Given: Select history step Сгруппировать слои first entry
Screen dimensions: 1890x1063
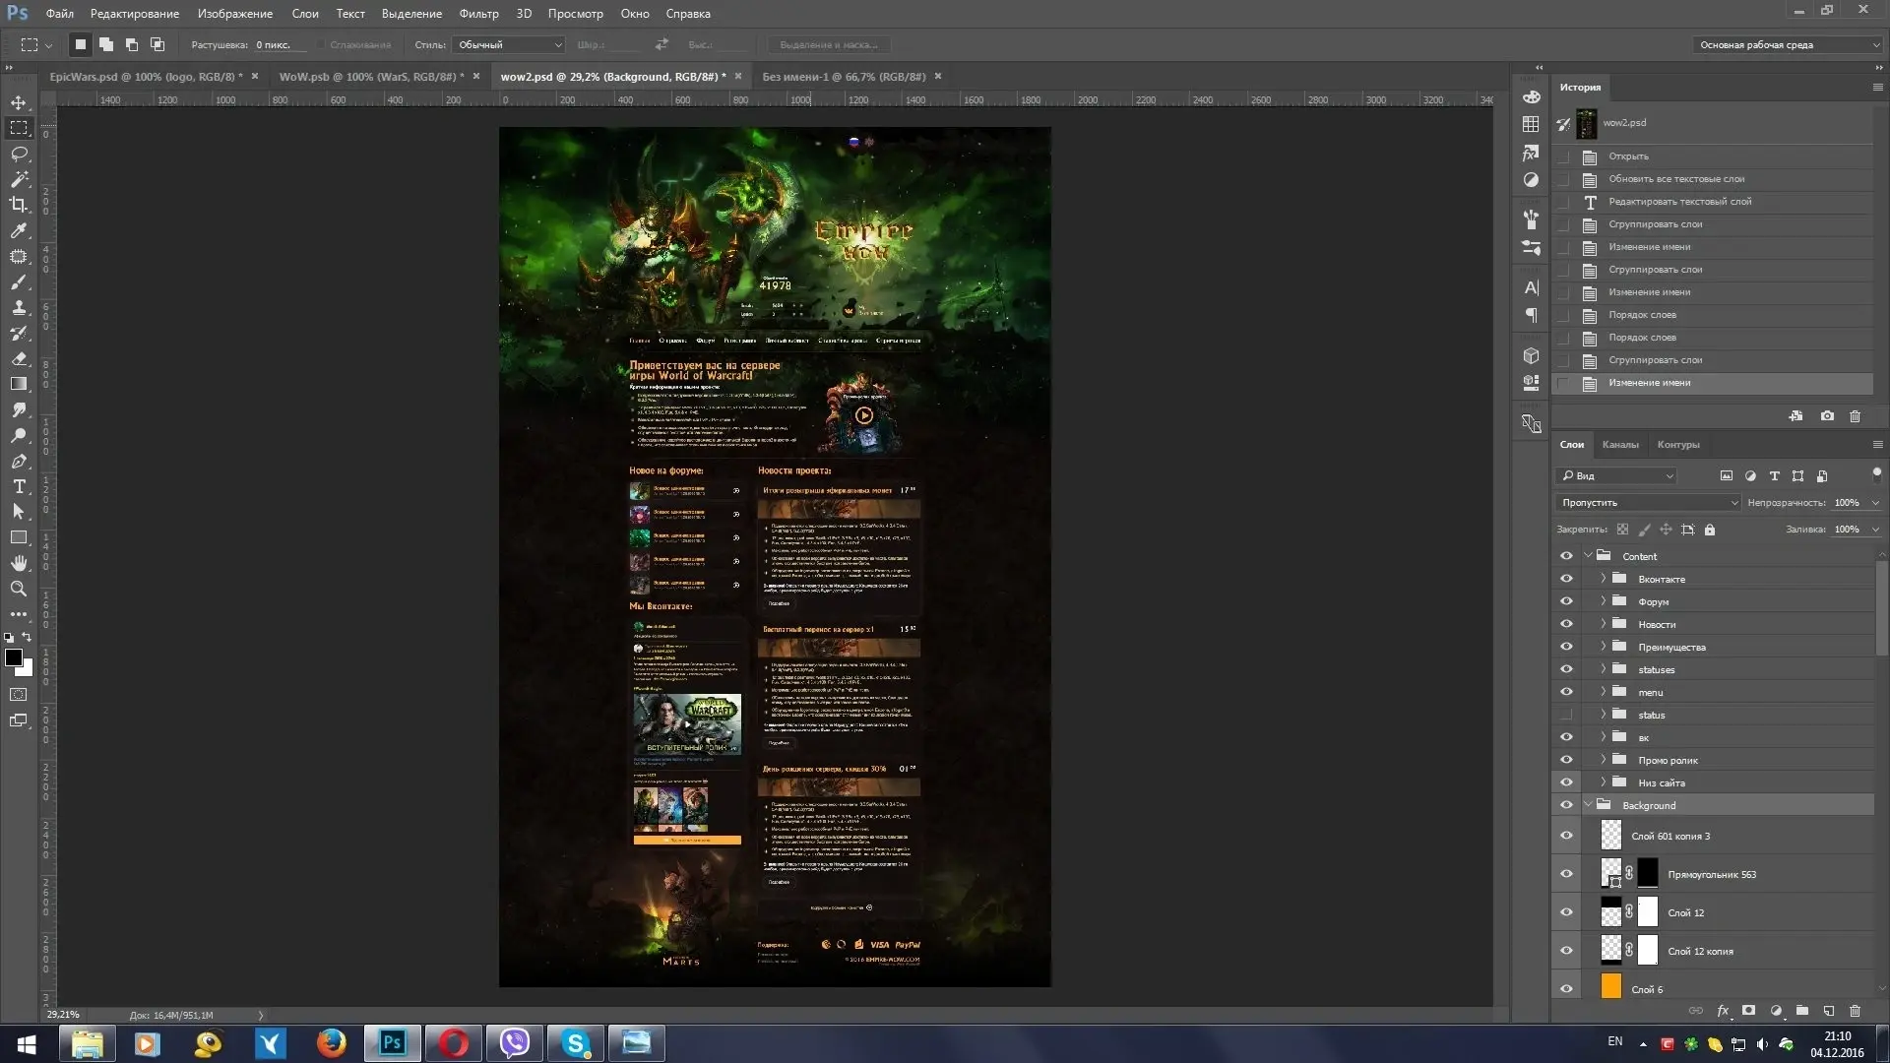Looking at the screenshot, I should (1713, 224).
